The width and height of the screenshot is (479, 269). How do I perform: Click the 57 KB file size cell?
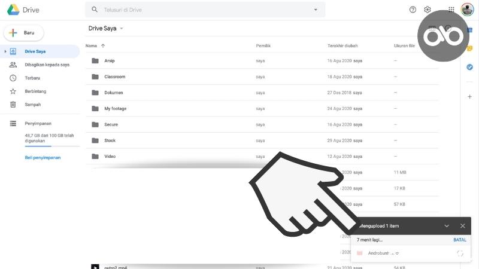tap(399, 204)
